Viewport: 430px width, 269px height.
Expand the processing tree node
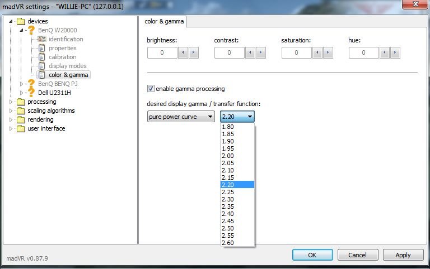tap(11, 102)
